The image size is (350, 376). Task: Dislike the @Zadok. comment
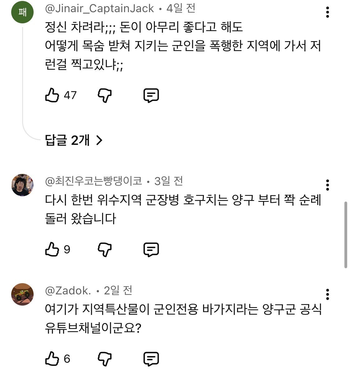105,359
